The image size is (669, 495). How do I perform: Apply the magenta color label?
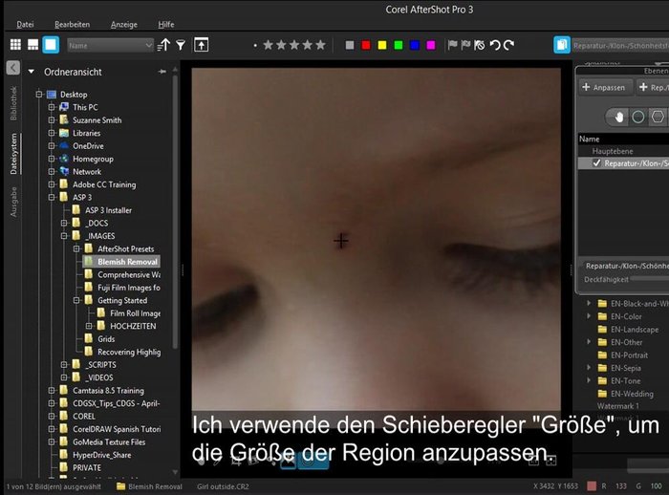[x=431, y=45]
